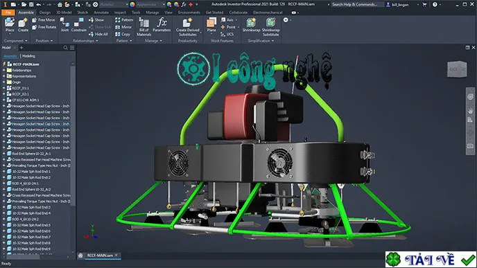Select Create Derived Substitutes tool

click(188, 27)
